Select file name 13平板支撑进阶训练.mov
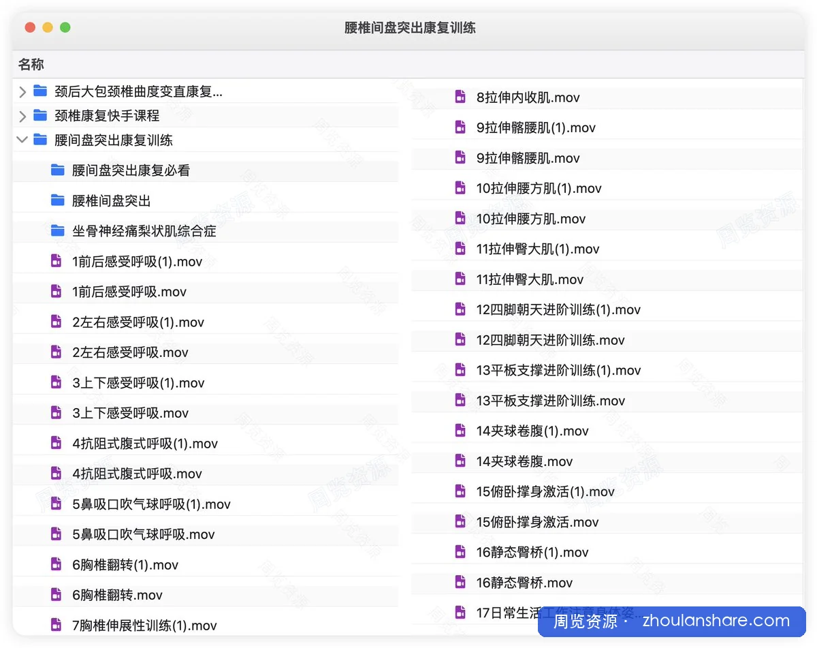817x648 pixels. coord(551,401)
